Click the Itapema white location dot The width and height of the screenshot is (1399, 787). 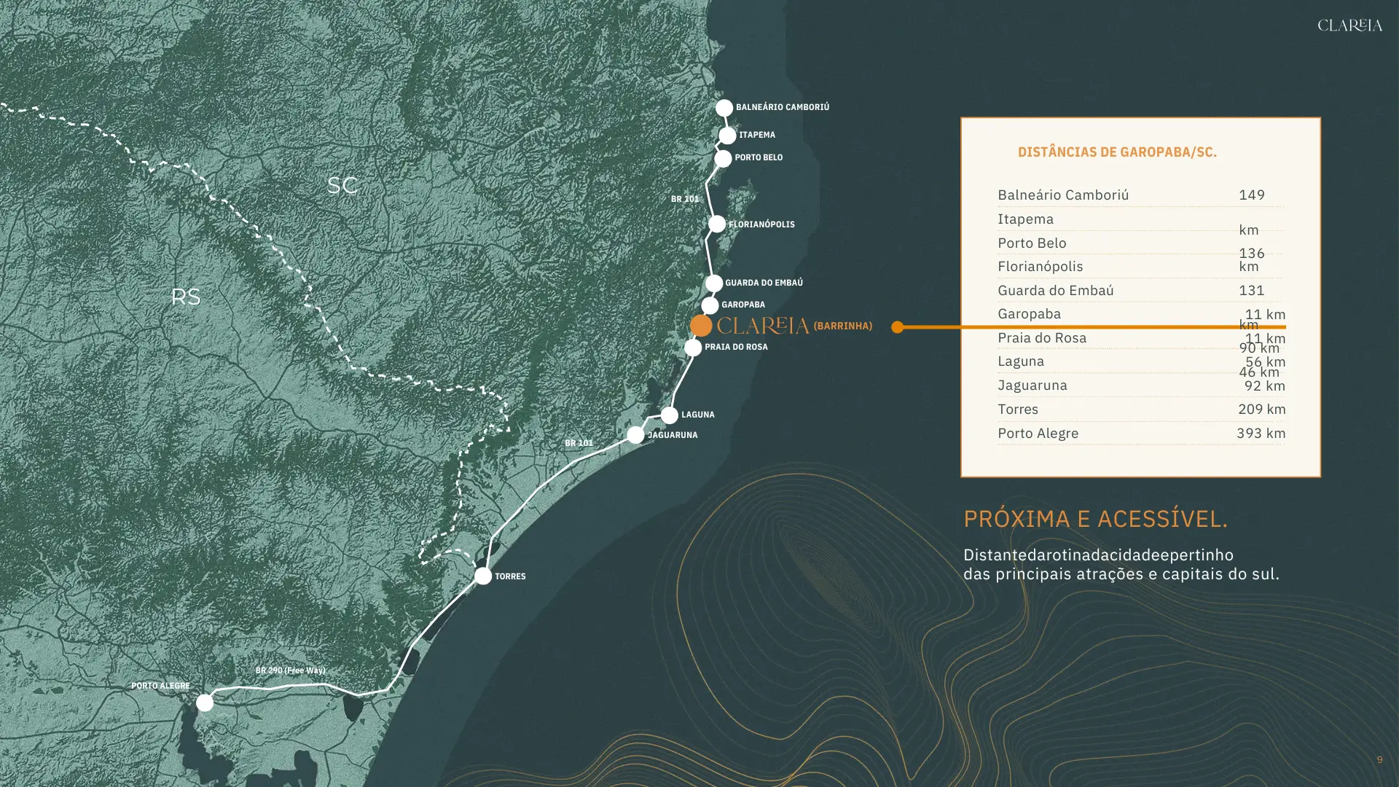click(x=727, y=136)
